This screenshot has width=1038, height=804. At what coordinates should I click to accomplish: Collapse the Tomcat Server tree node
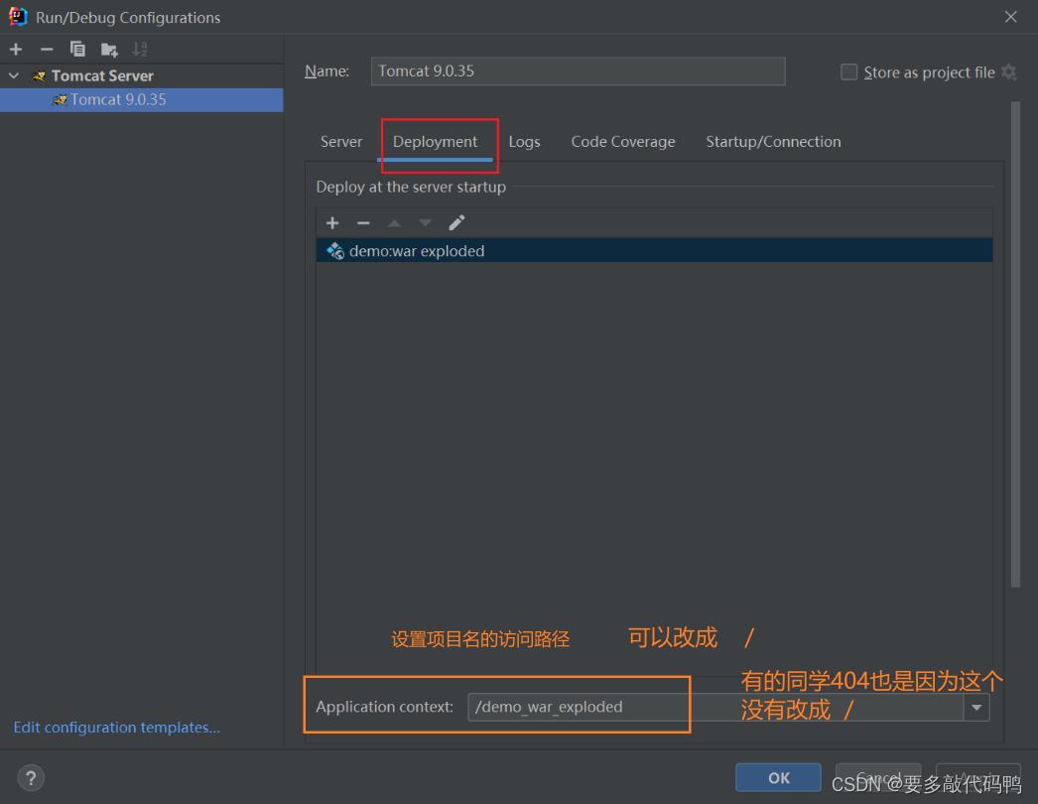pyautogui.click(x=14, y=75)
